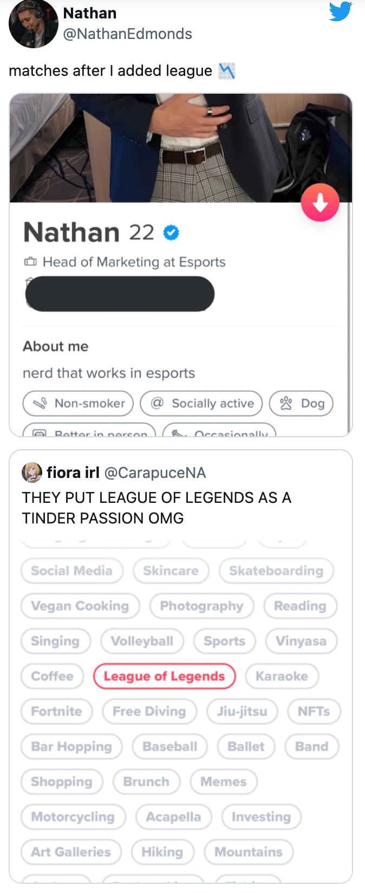Click the quoted tweet text
The height and width of the screenshot is (893, 365).
pyautogui.click(x=157, y=508)
